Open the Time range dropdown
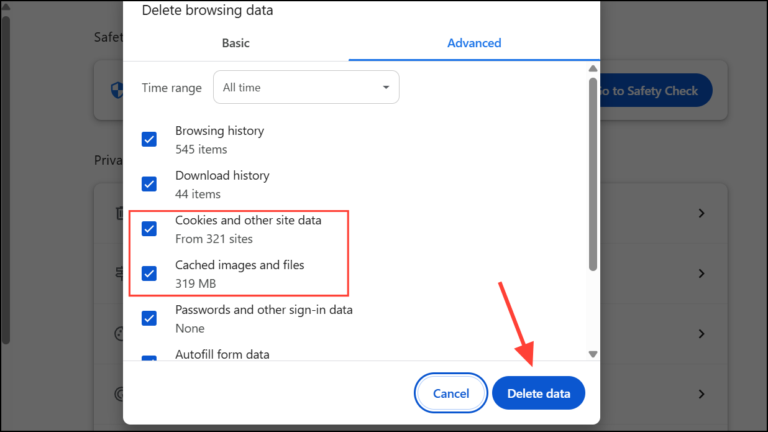Image resolution: width=768 pixels, height=432 pixels. [306, 88]
